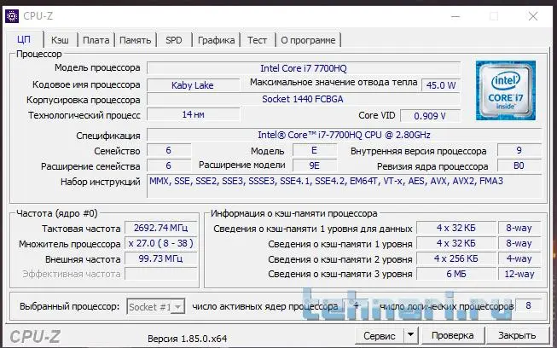
Task: Click the L2 cache 4 x 256 КБ value
Action: click(456, 258)
